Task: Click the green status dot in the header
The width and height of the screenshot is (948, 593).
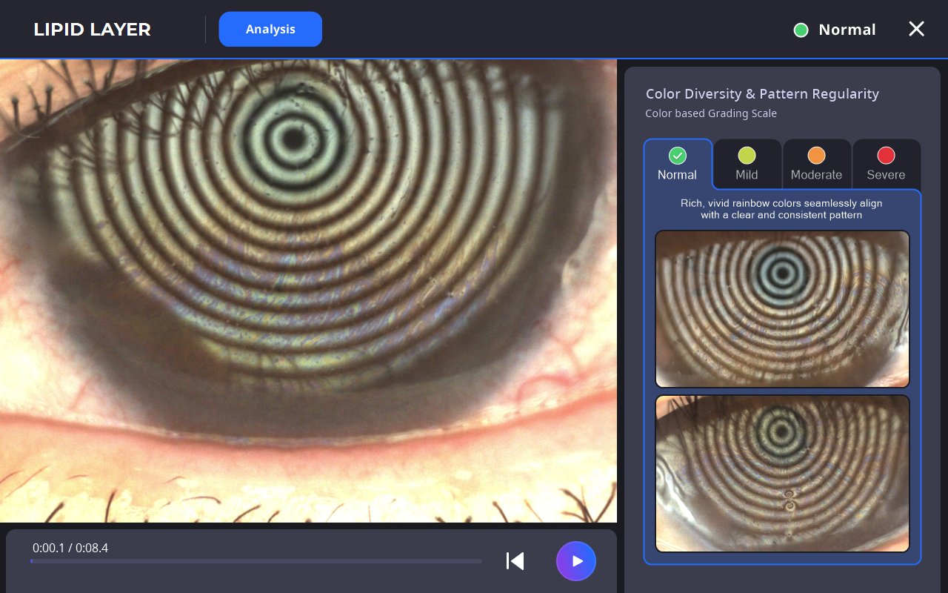Action: coord(801,30)
